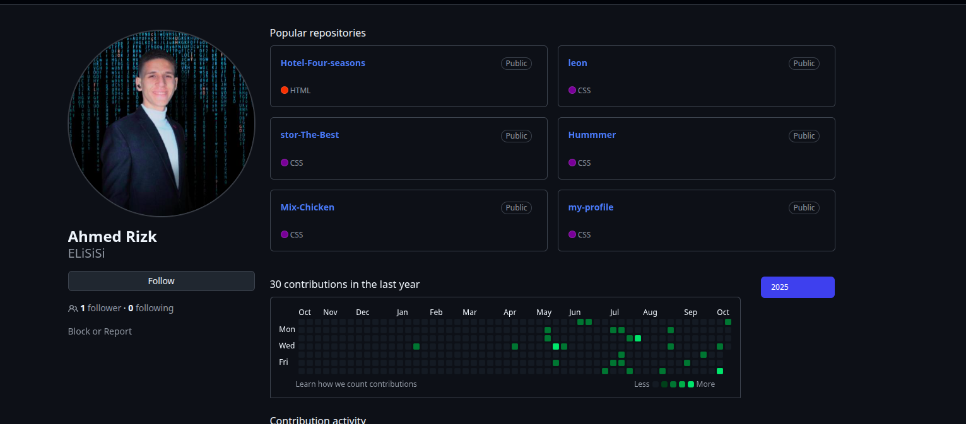View the 0 following list
966x424 pixels.
tap(151, 308)
